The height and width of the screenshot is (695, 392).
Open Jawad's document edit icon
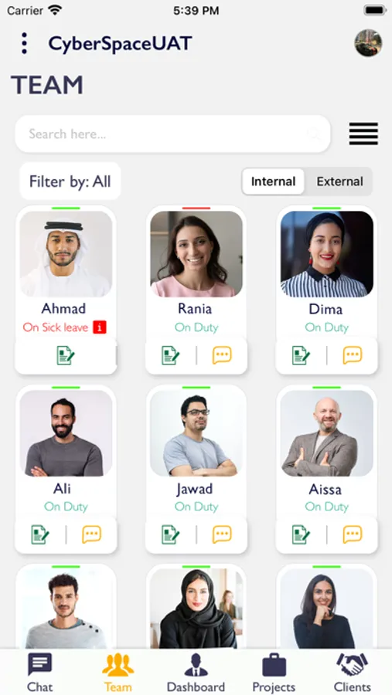[x=170, y=534]
